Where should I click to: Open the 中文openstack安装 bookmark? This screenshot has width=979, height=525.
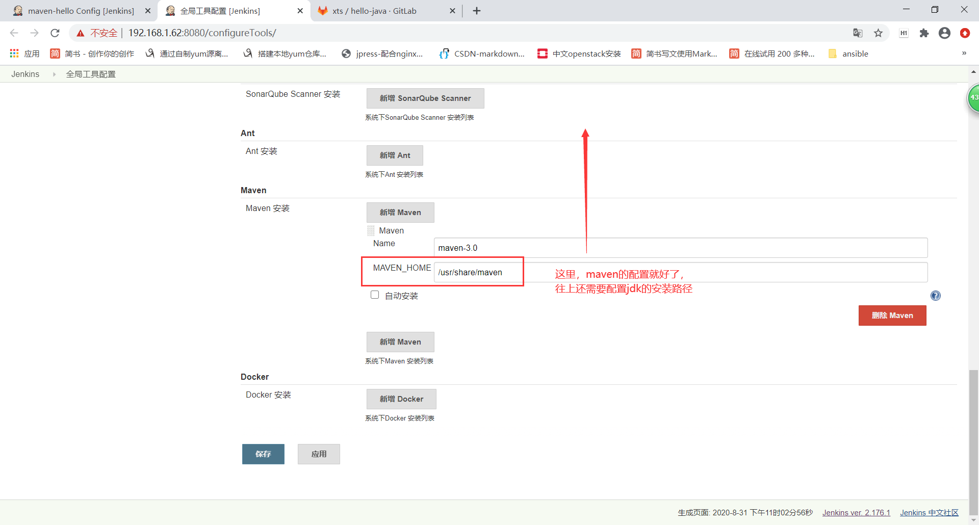pyautogui.click(x=579, y=54)
